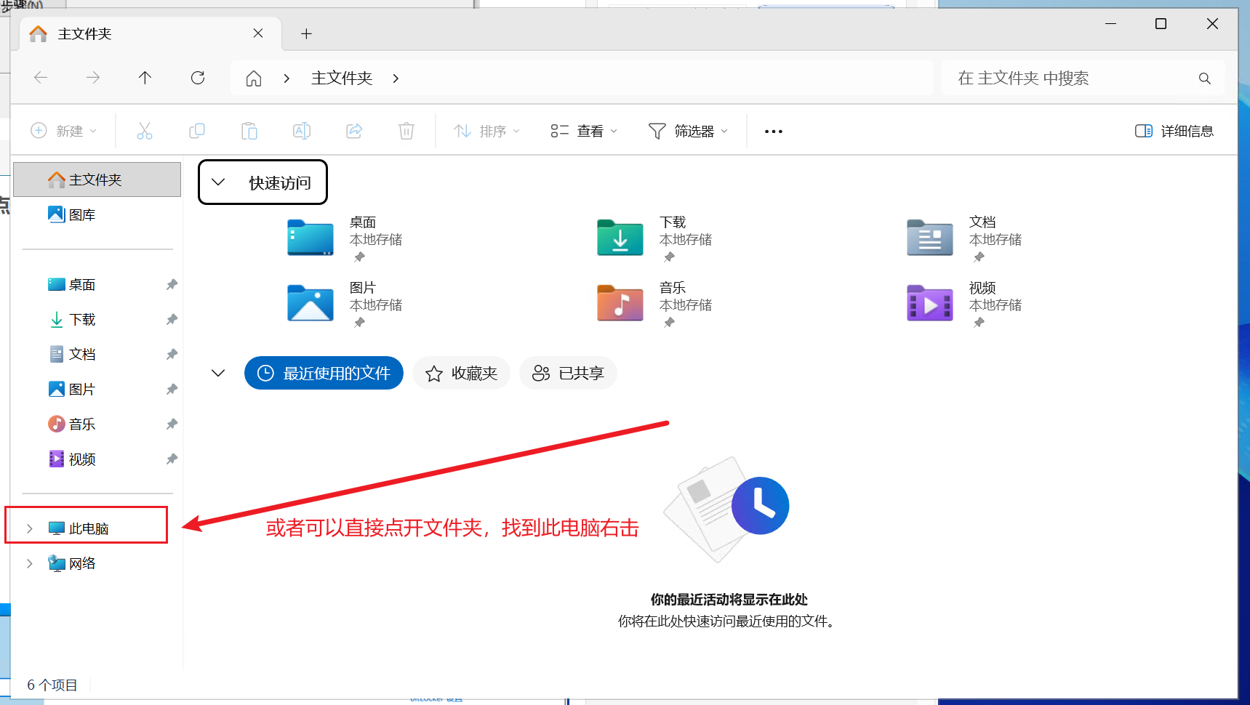The width and height of the screenshot is (1250, 705).
Task: Click the Cut scissors icon
Action: [145, 131]
